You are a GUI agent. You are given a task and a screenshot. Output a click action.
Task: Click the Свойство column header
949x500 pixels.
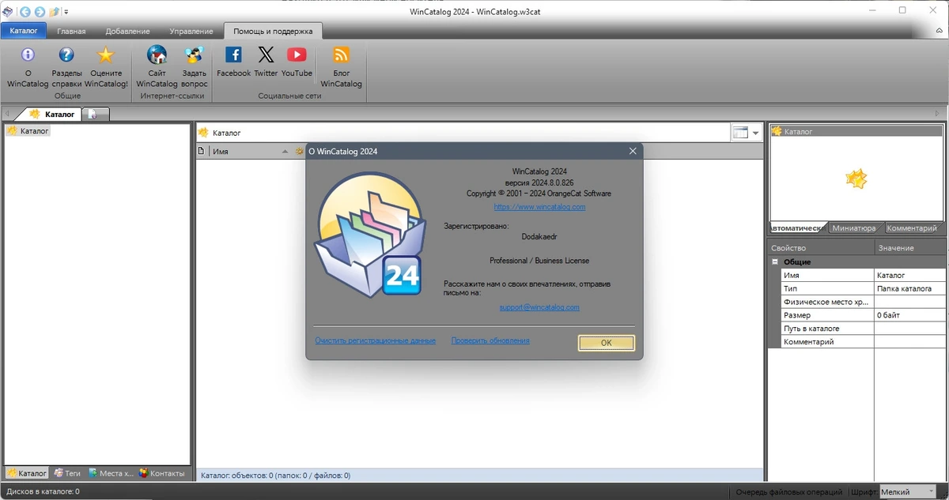pos(822,248)
